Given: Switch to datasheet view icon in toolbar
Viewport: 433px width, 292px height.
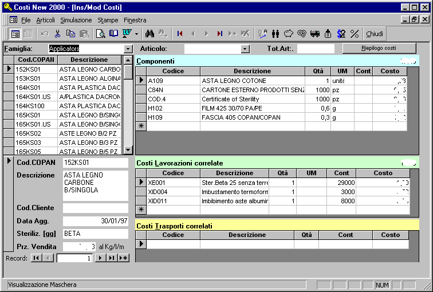Looking at the screenshot, I should (x=27, y=34).
